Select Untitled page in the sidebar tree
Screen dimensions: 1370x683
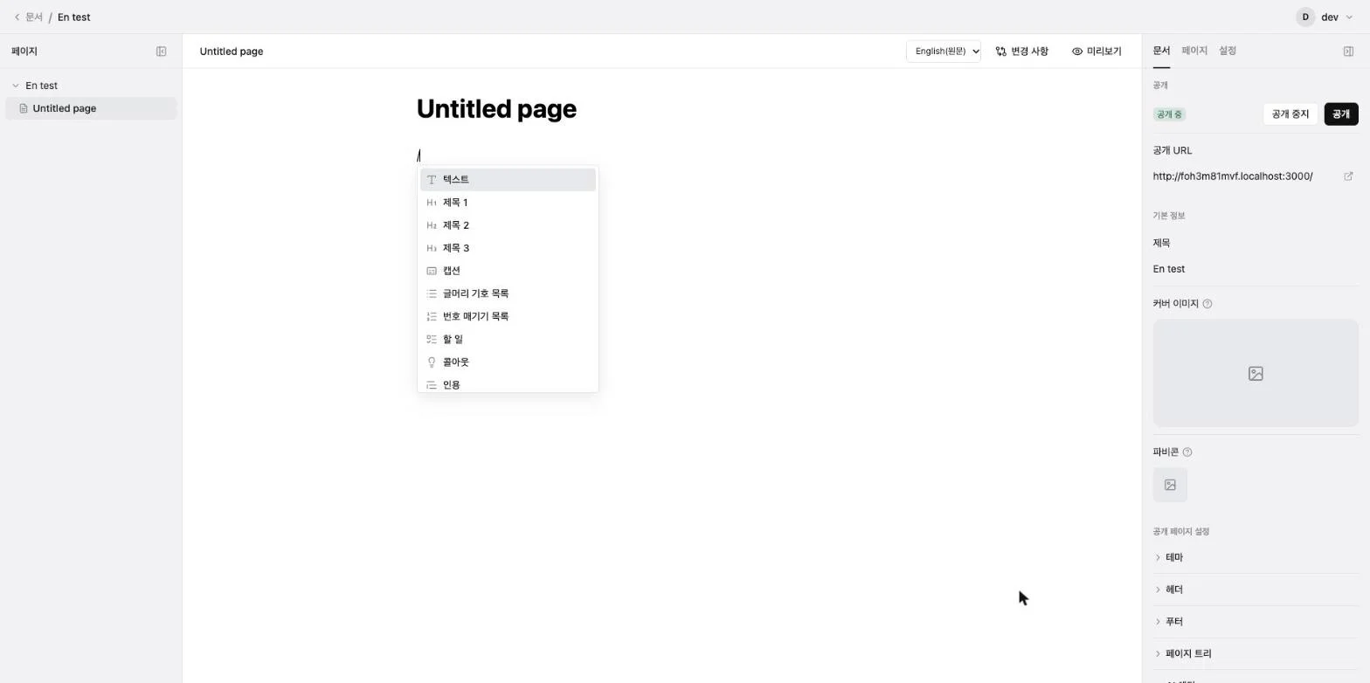[x=91, y=108]
